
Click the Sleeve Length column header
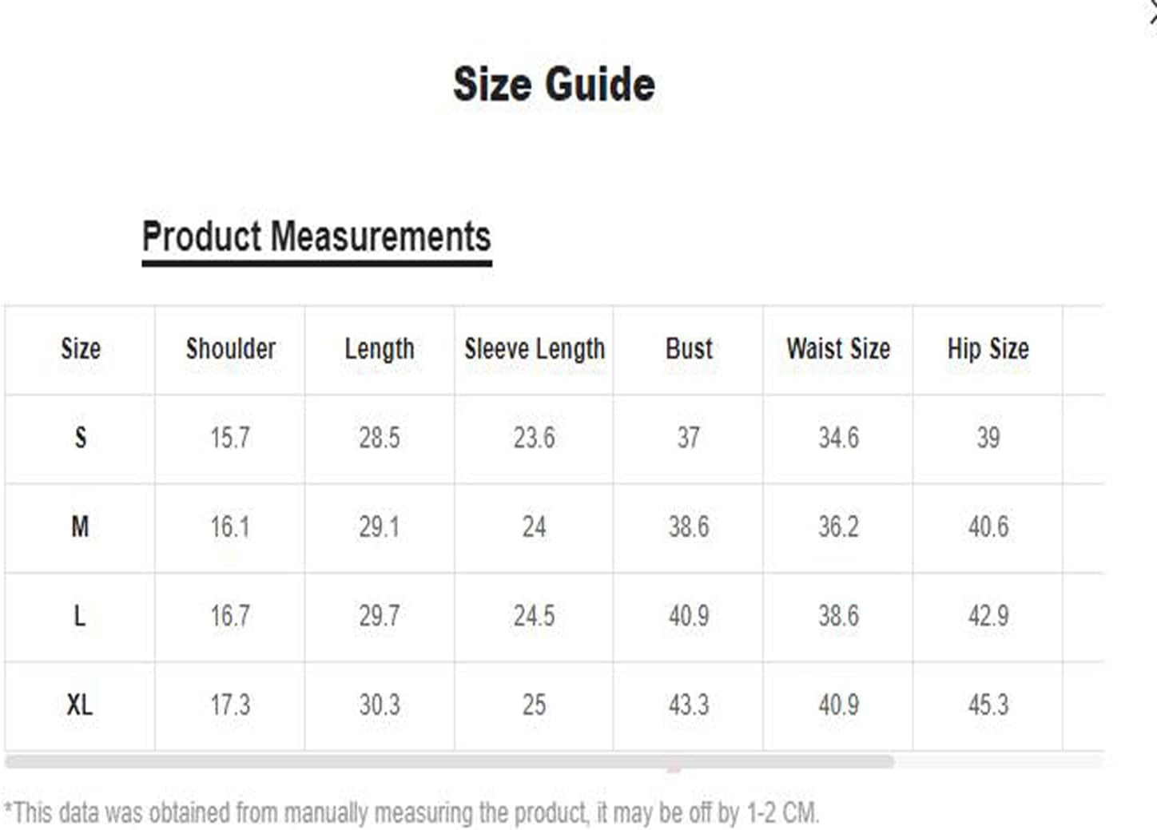click(535, 349)
